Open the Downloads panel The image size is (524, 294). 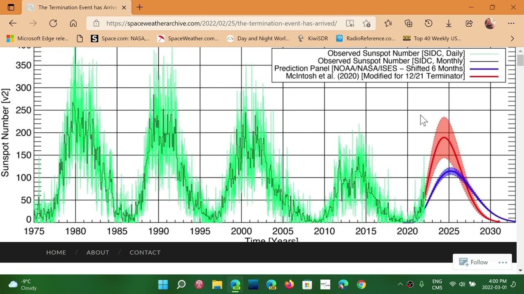click(449, 23)
